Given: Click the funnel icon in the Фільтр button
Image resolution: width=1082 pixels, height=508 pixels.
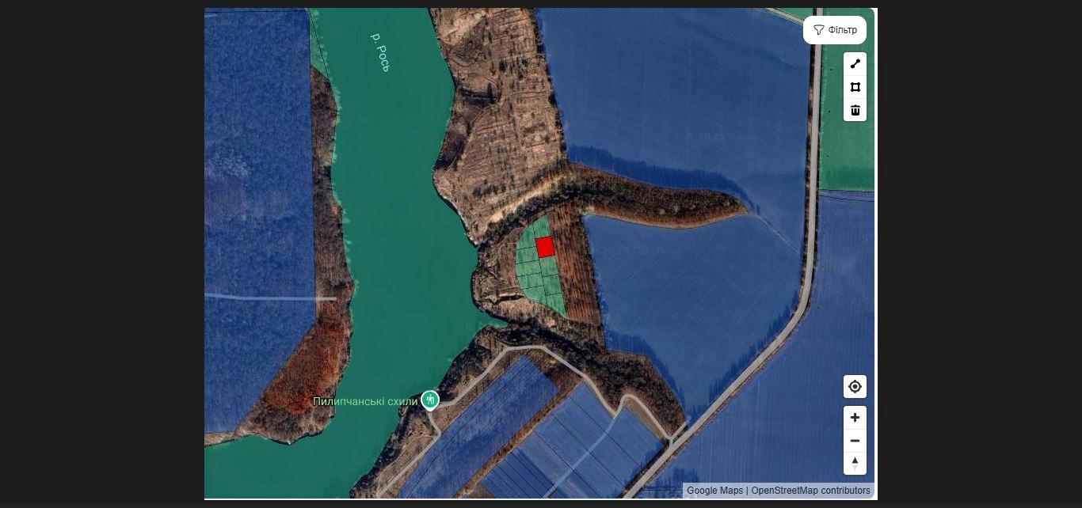Looking at the screenshot, I should tap(819, 30).
